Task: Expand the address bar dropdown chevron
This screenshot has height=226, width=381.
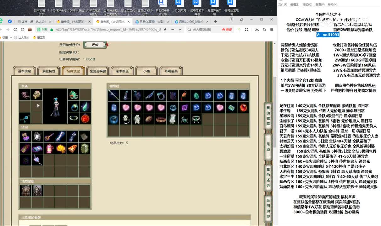Action: click(180, 30)
